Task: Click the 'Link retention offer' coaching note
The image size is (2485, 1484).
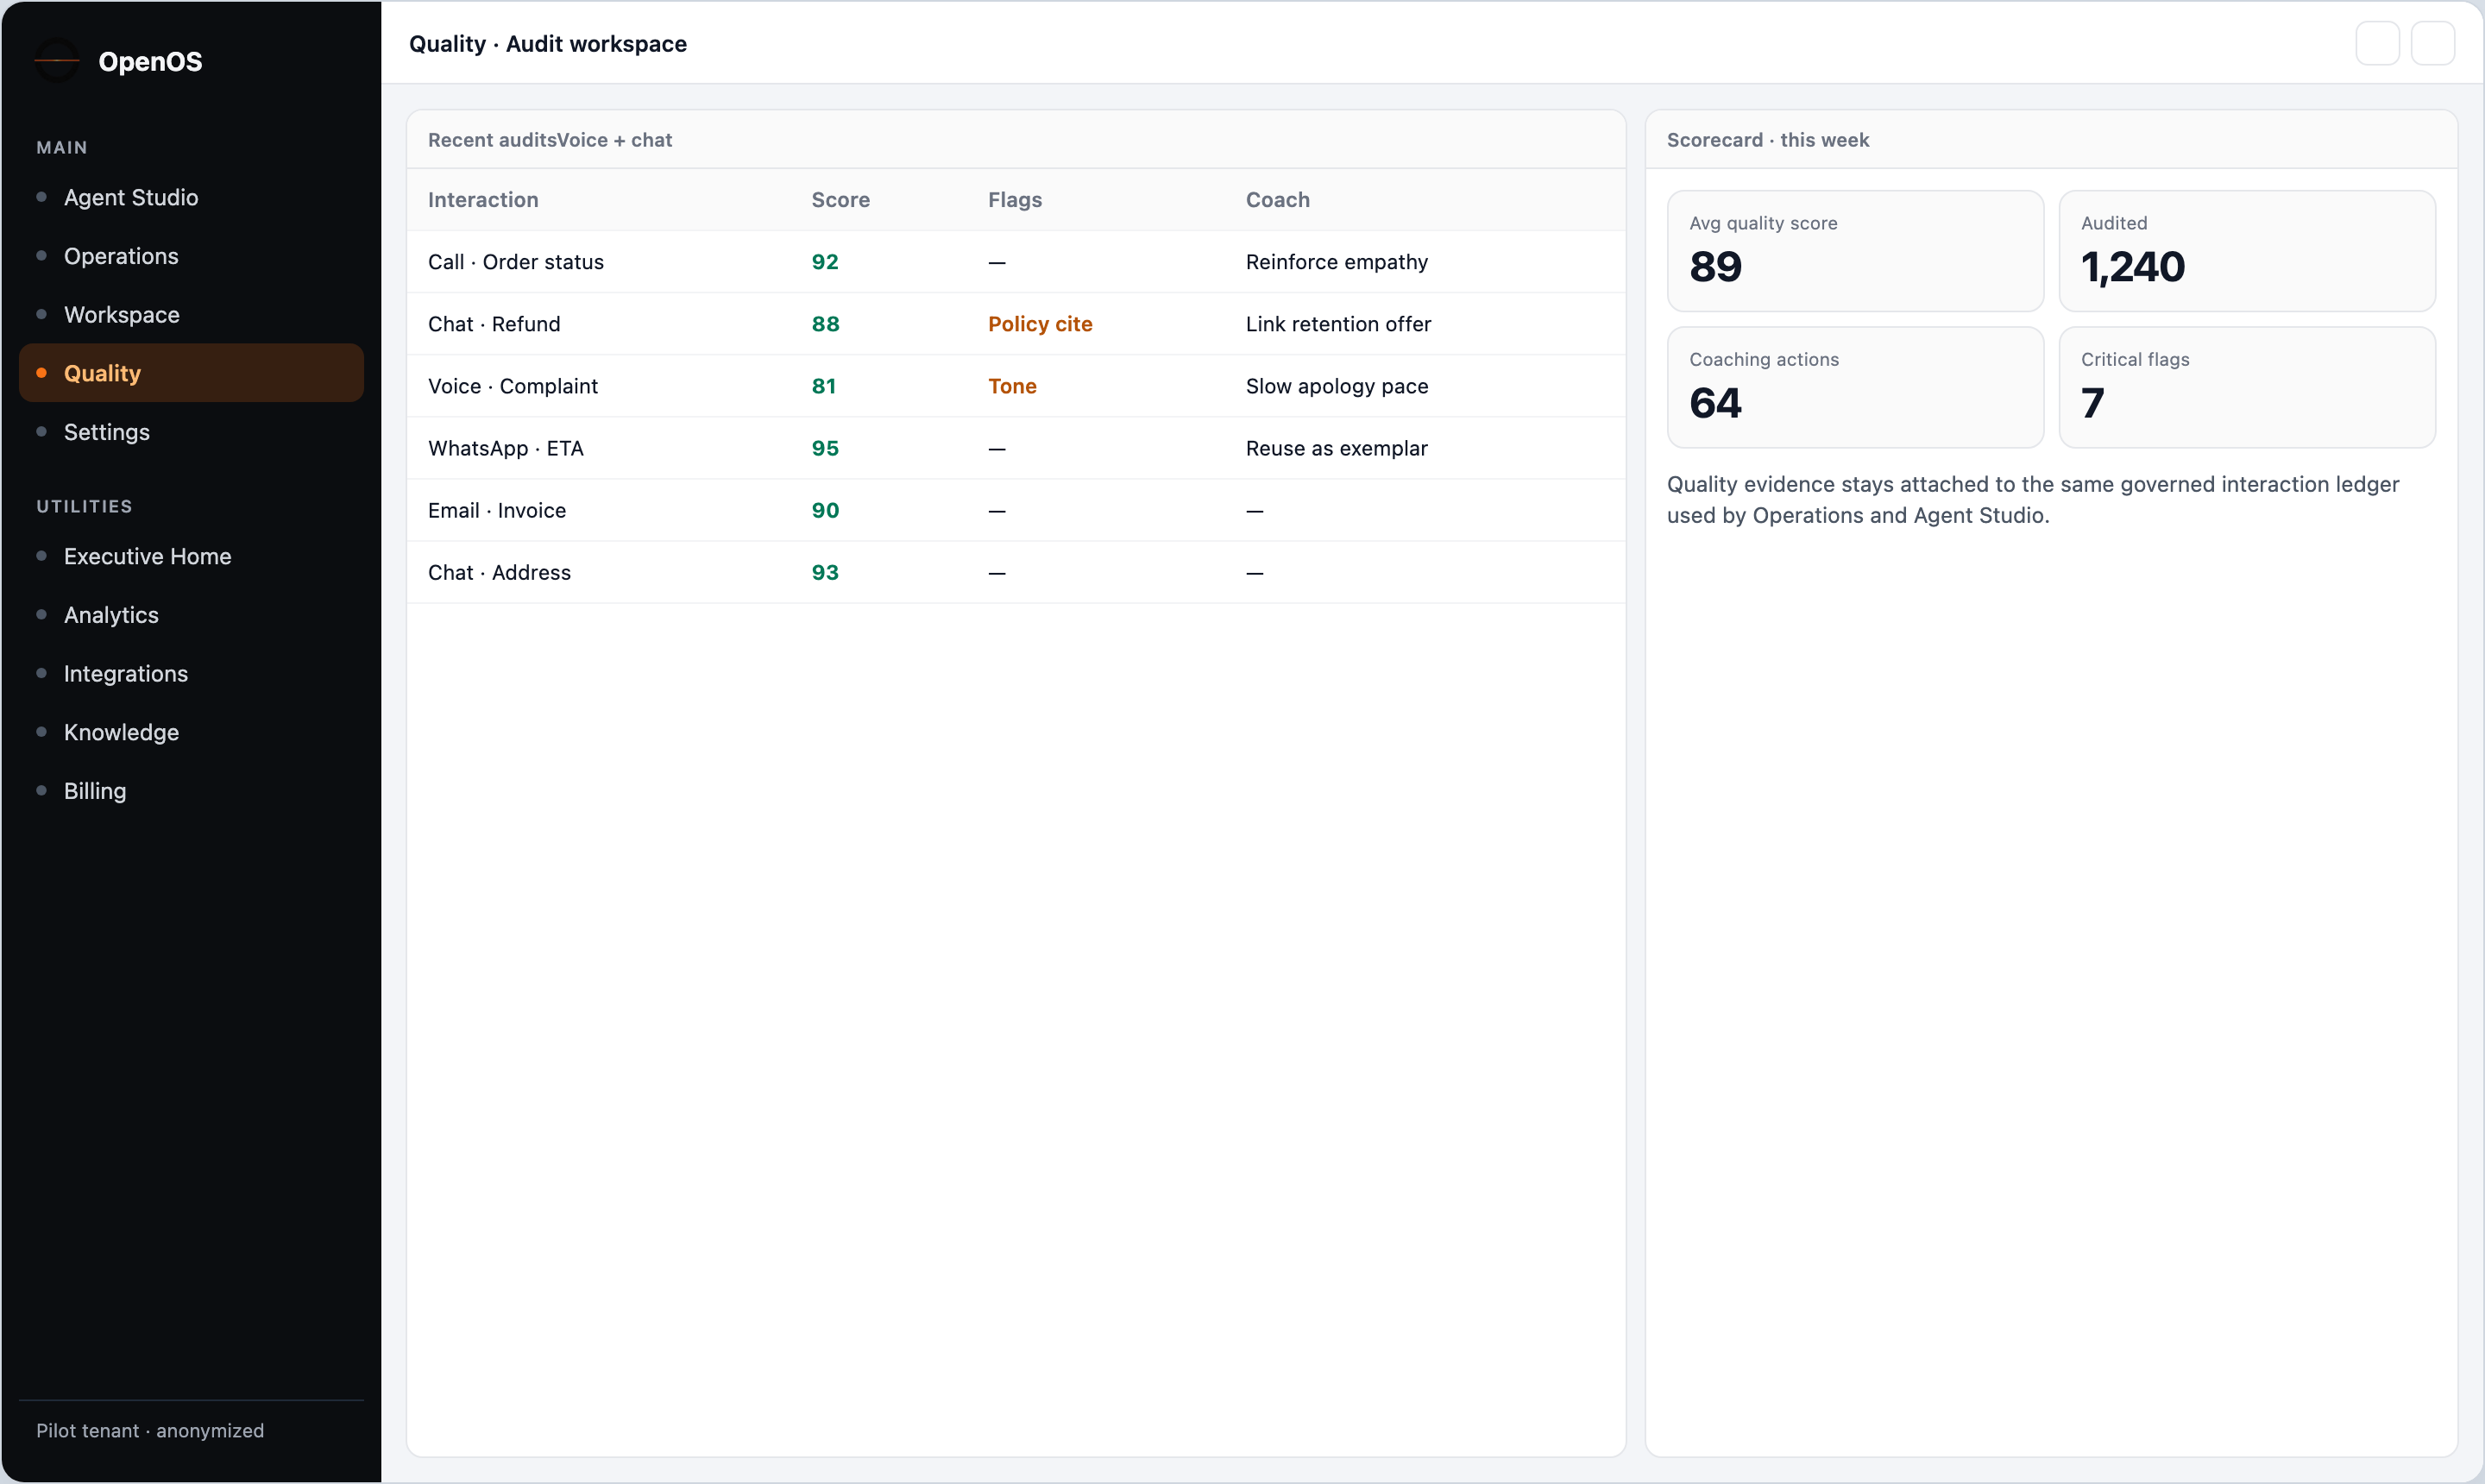Action: 1338,324
